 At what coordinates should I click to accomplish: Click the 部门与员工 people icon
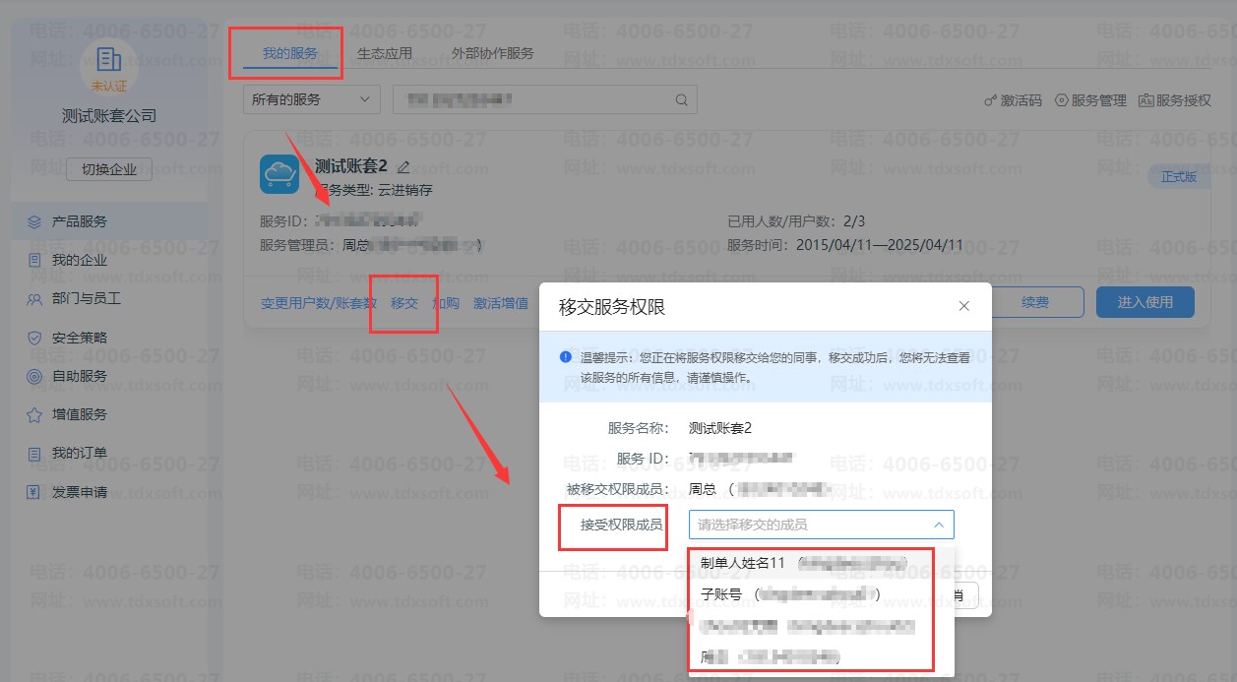coord(34,299)
